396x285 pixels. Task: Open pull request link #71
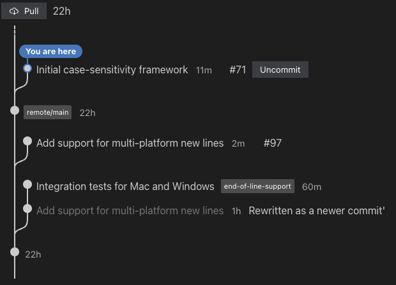238,70
